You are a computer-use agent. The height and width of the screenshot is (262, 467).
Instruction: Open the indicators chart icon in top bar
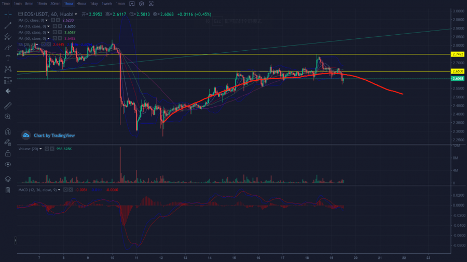(x=132, y=4)
